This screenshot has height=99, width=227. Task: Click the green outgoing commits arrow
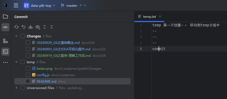(x=81, y=5)
